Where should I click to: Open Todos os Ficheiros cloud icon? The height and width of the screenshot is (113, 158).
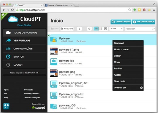pyautogui.click(x=8, y=32)
